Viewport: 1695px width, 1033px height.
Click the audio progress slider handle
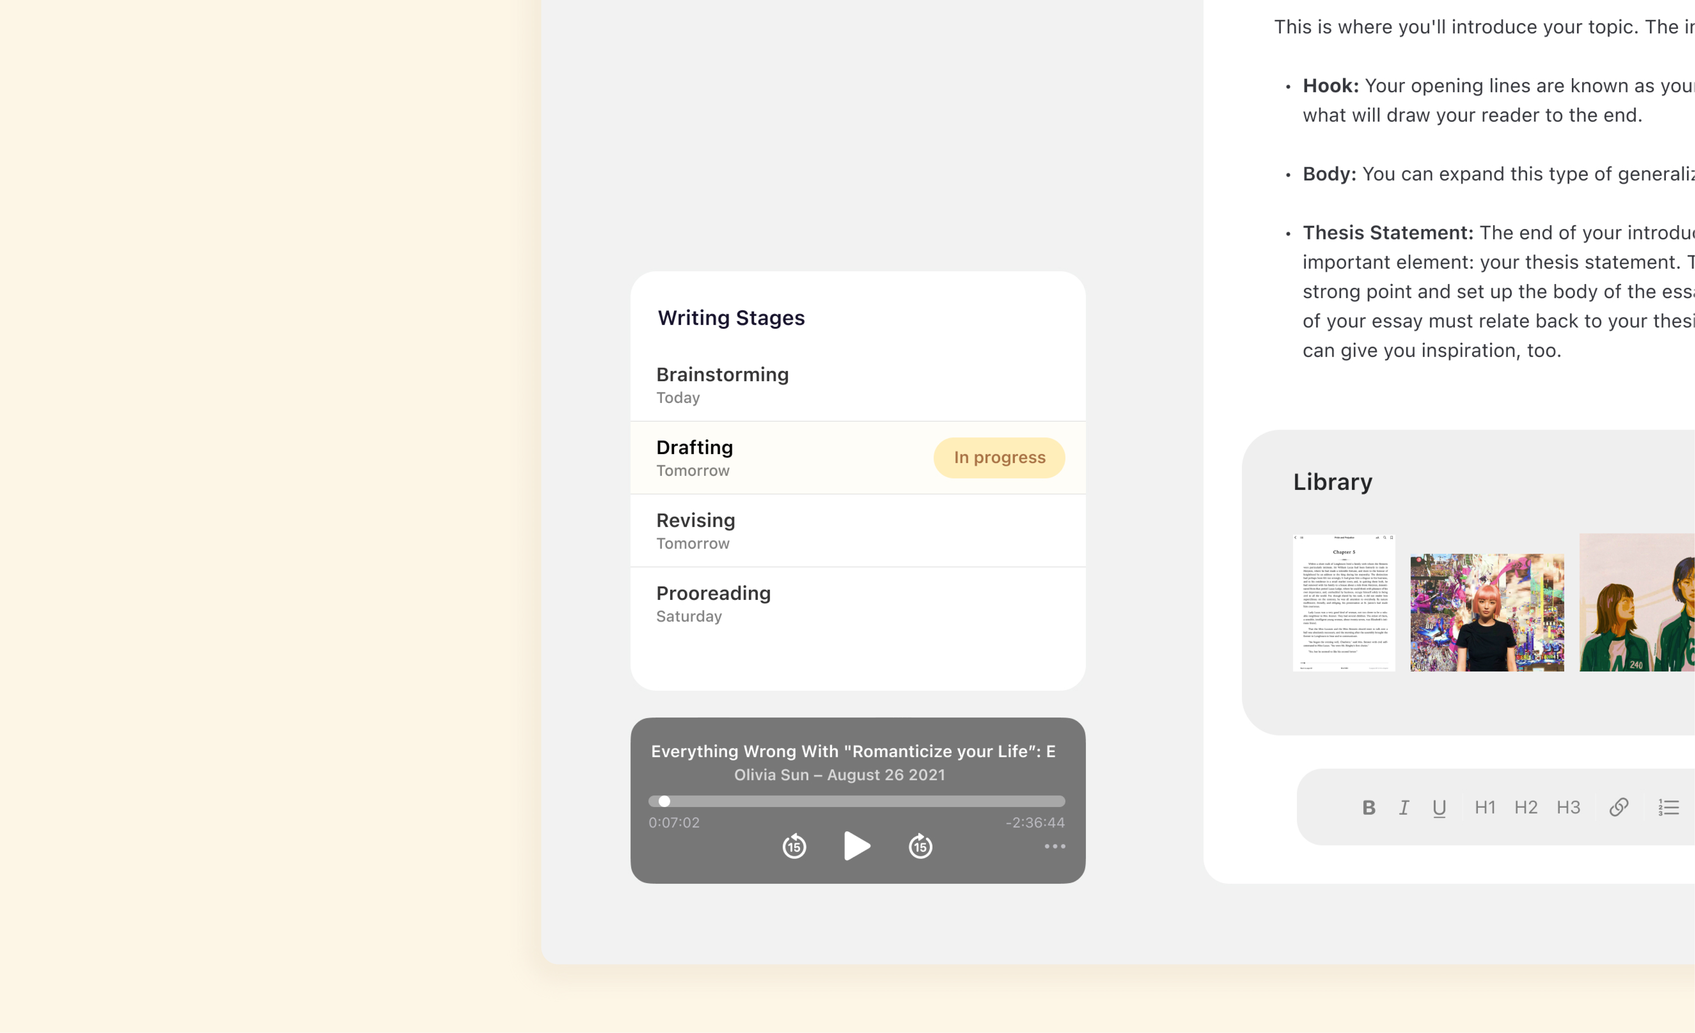point(664,801)
